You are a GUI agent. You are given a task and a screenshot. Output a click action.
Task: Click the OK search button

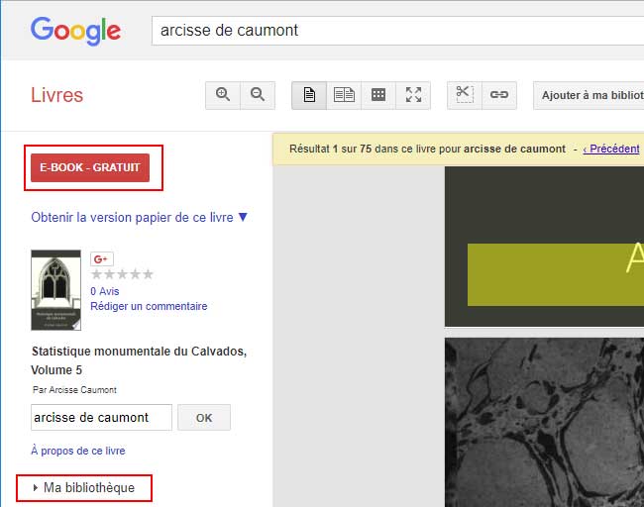tap(204, 418)
